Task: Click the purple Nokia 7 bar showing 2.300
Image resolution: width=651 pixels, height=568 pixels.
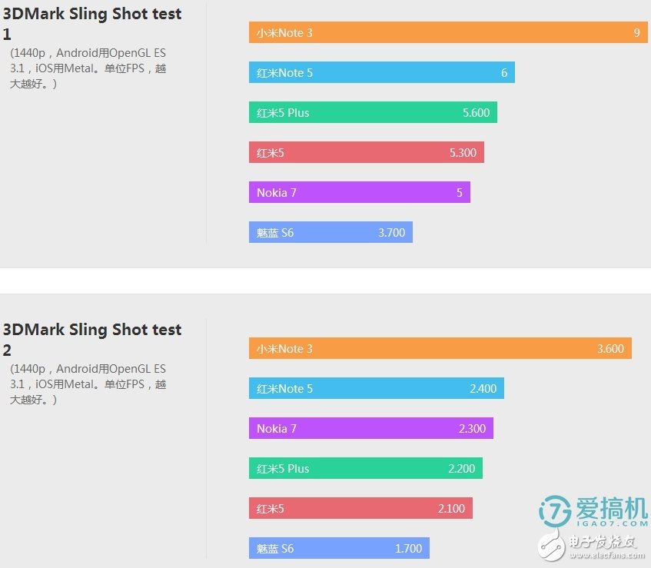Action: pyautogui.click(x=370, y=428)
